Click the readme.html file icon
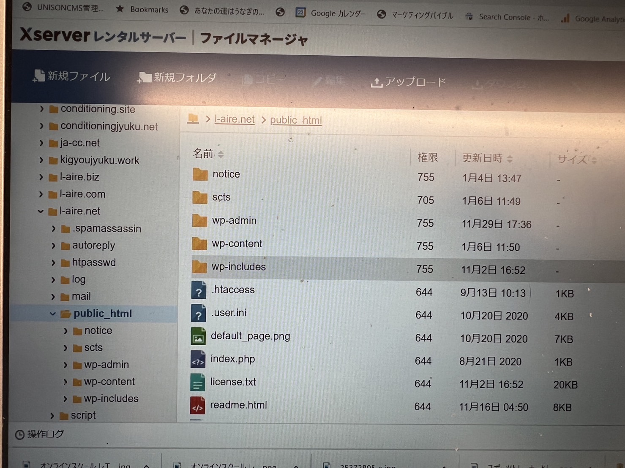Image resolution: width=625 pixels, height=468 pixels. pyautogui.click(x=197, y=406)
